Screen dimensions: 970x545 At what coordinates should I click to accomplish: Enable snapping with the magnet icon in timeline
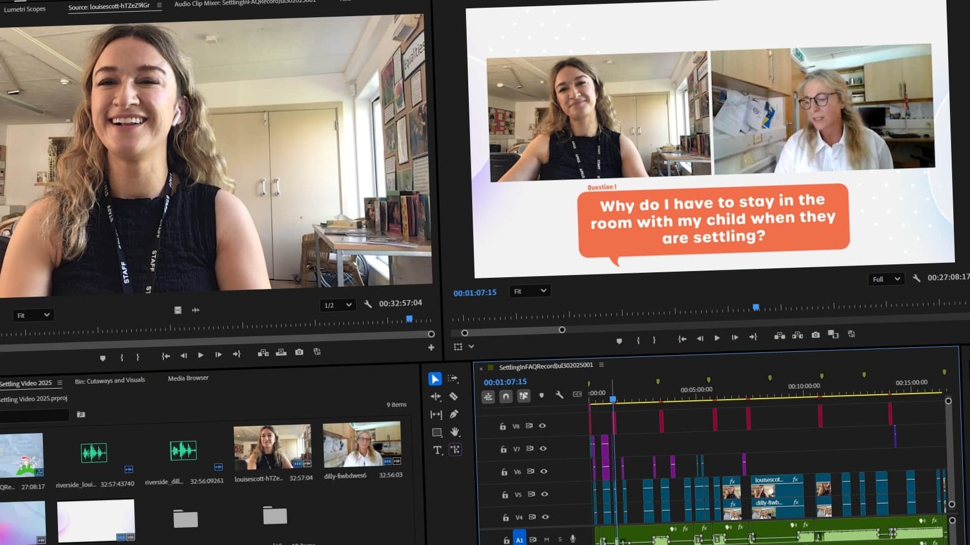tap(506, 396)
